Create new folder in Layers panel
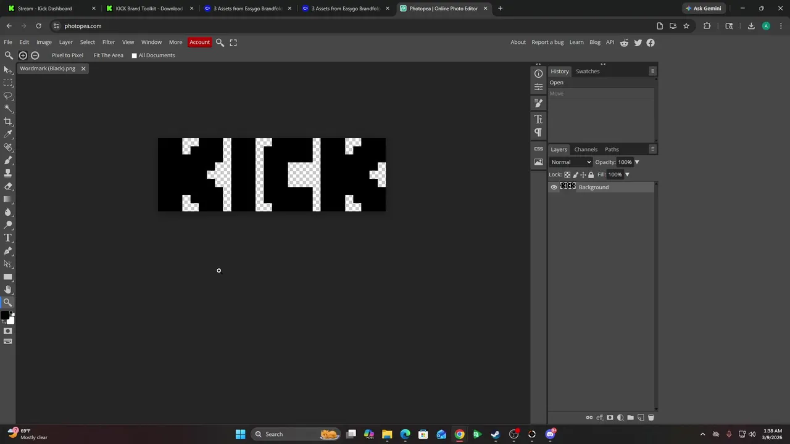Image resolution: width=790 pixels, height=444 pixels. point(630,417)
